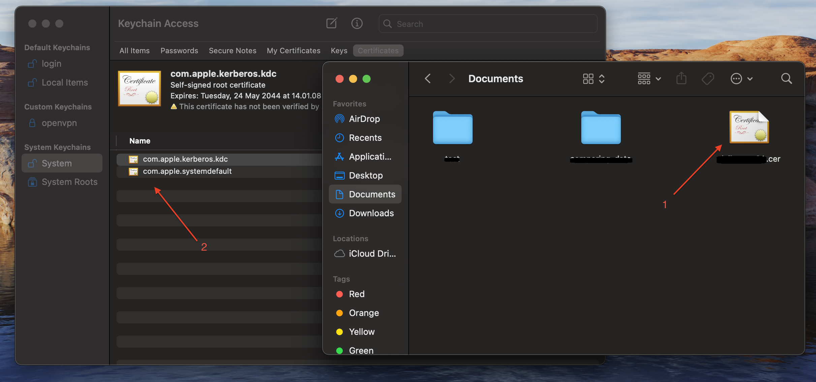816x382 pixels.
Task: Click the AirDrop sidebar icon
Action: pyautogui.click(x=339, y=119)
